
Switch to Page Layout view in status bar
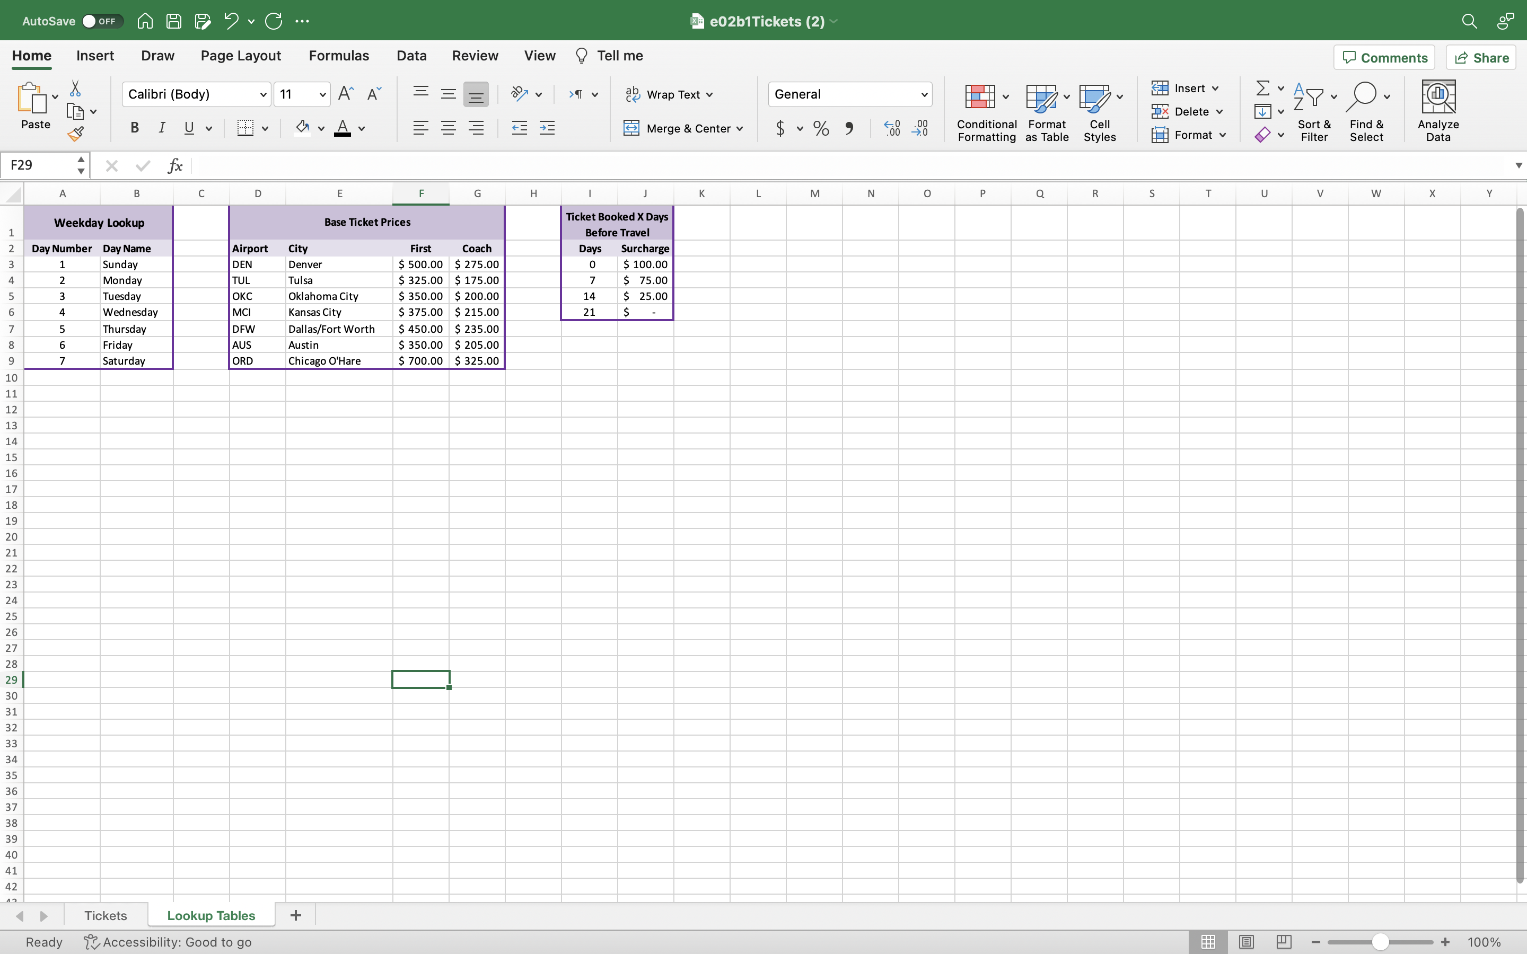coord(1245,941)
